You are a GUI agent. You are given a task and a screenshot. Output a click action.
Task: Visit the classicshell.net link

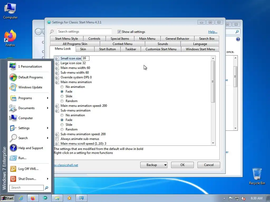pyautogui.click(x=66, y=165)
